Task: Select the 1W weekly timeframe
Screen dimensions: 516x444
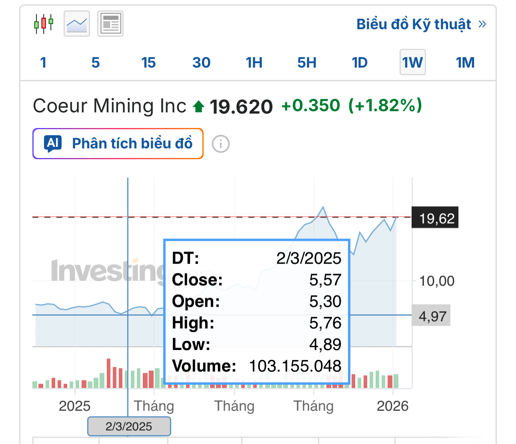Action: [412, 62]
